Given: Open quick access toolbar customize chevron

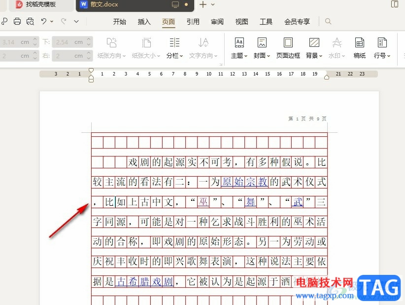Looking at the screenshot, I should pos(76,22).
